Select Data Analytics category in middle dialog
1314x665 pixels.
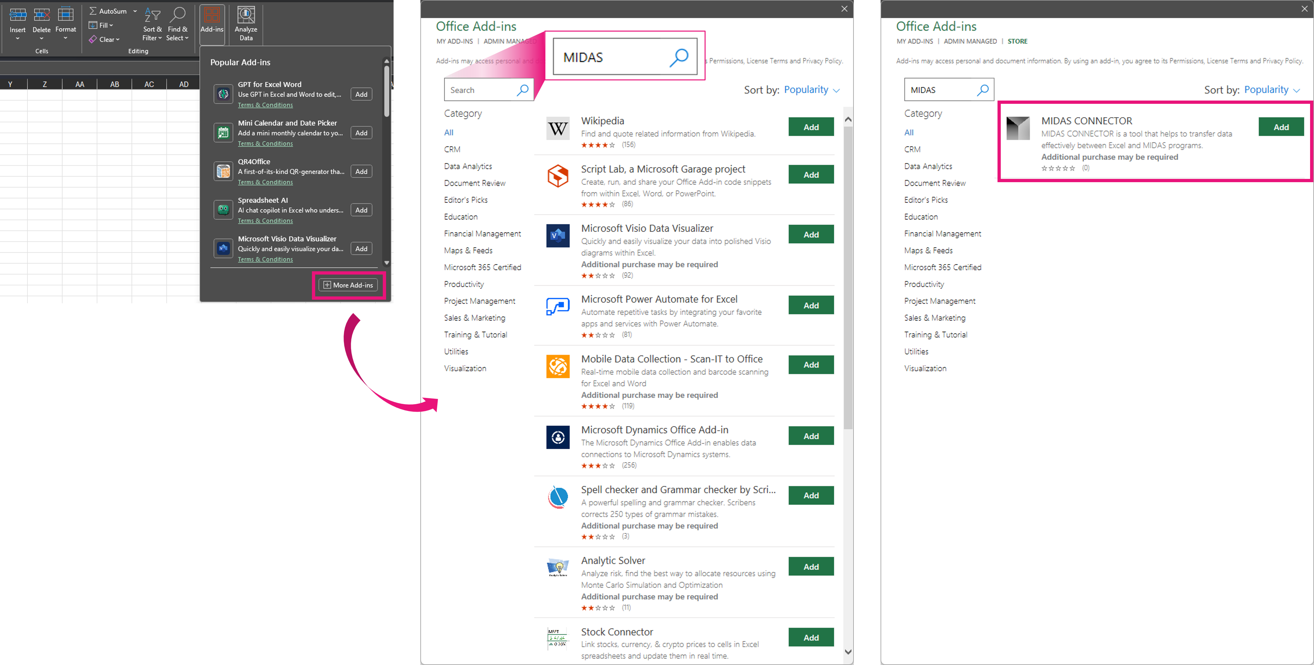tap(468, 166)
